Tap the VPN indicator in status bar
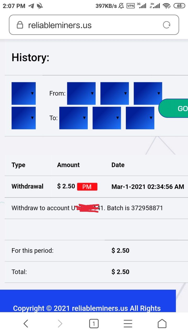The height and width of the screenshot is (335, 188). click(x=131, y=6)
